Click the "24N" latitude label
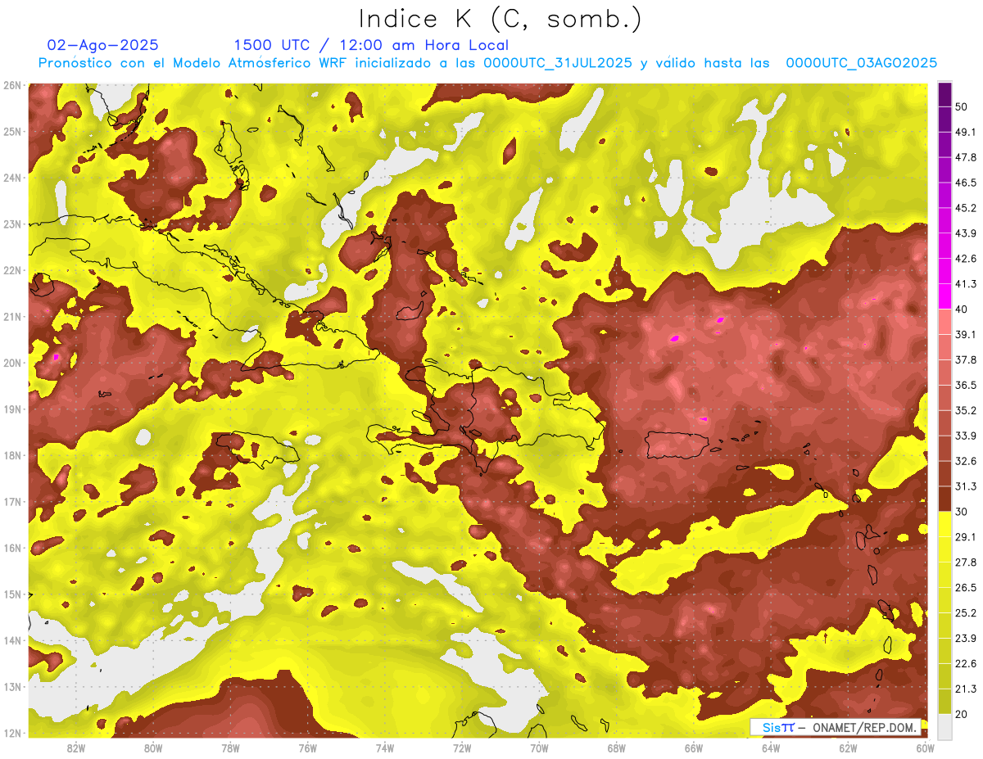The width and height of the screenshot is (983, 759). 12,178
